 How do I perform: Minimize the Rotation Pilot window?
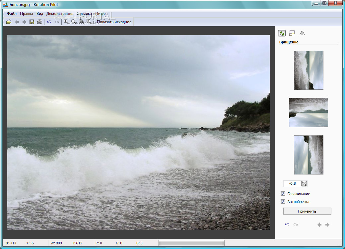coord(316,3)
